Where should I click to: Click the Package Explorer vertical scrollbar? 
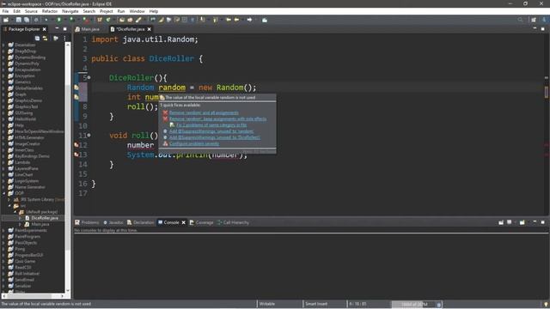(68, 169)
